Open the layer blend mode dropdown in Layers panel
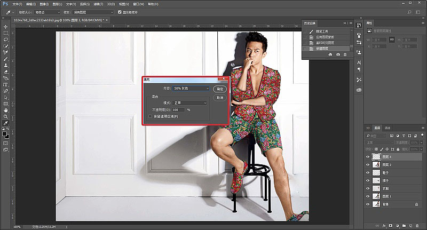The width and height of the screenshot is (427, 230). point(379,142)
